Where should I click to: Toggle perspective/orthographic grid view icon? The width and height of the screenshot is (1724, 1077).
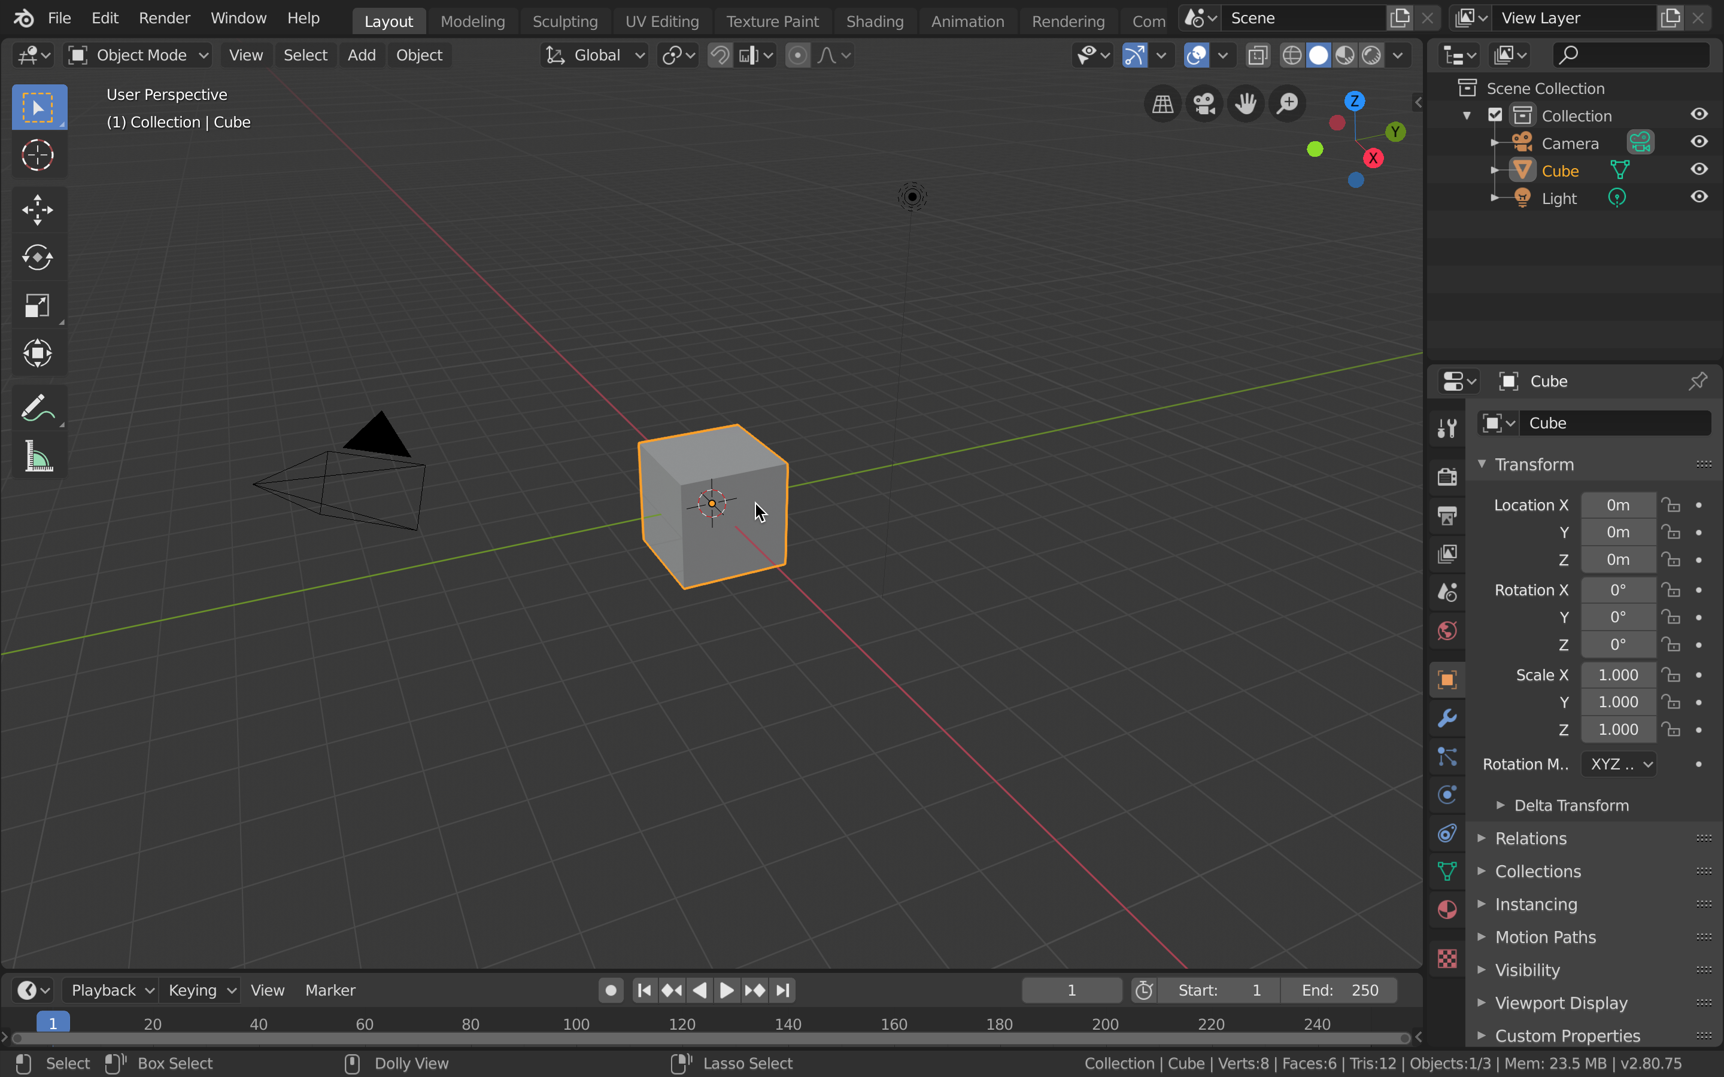tap(1163, 104)
